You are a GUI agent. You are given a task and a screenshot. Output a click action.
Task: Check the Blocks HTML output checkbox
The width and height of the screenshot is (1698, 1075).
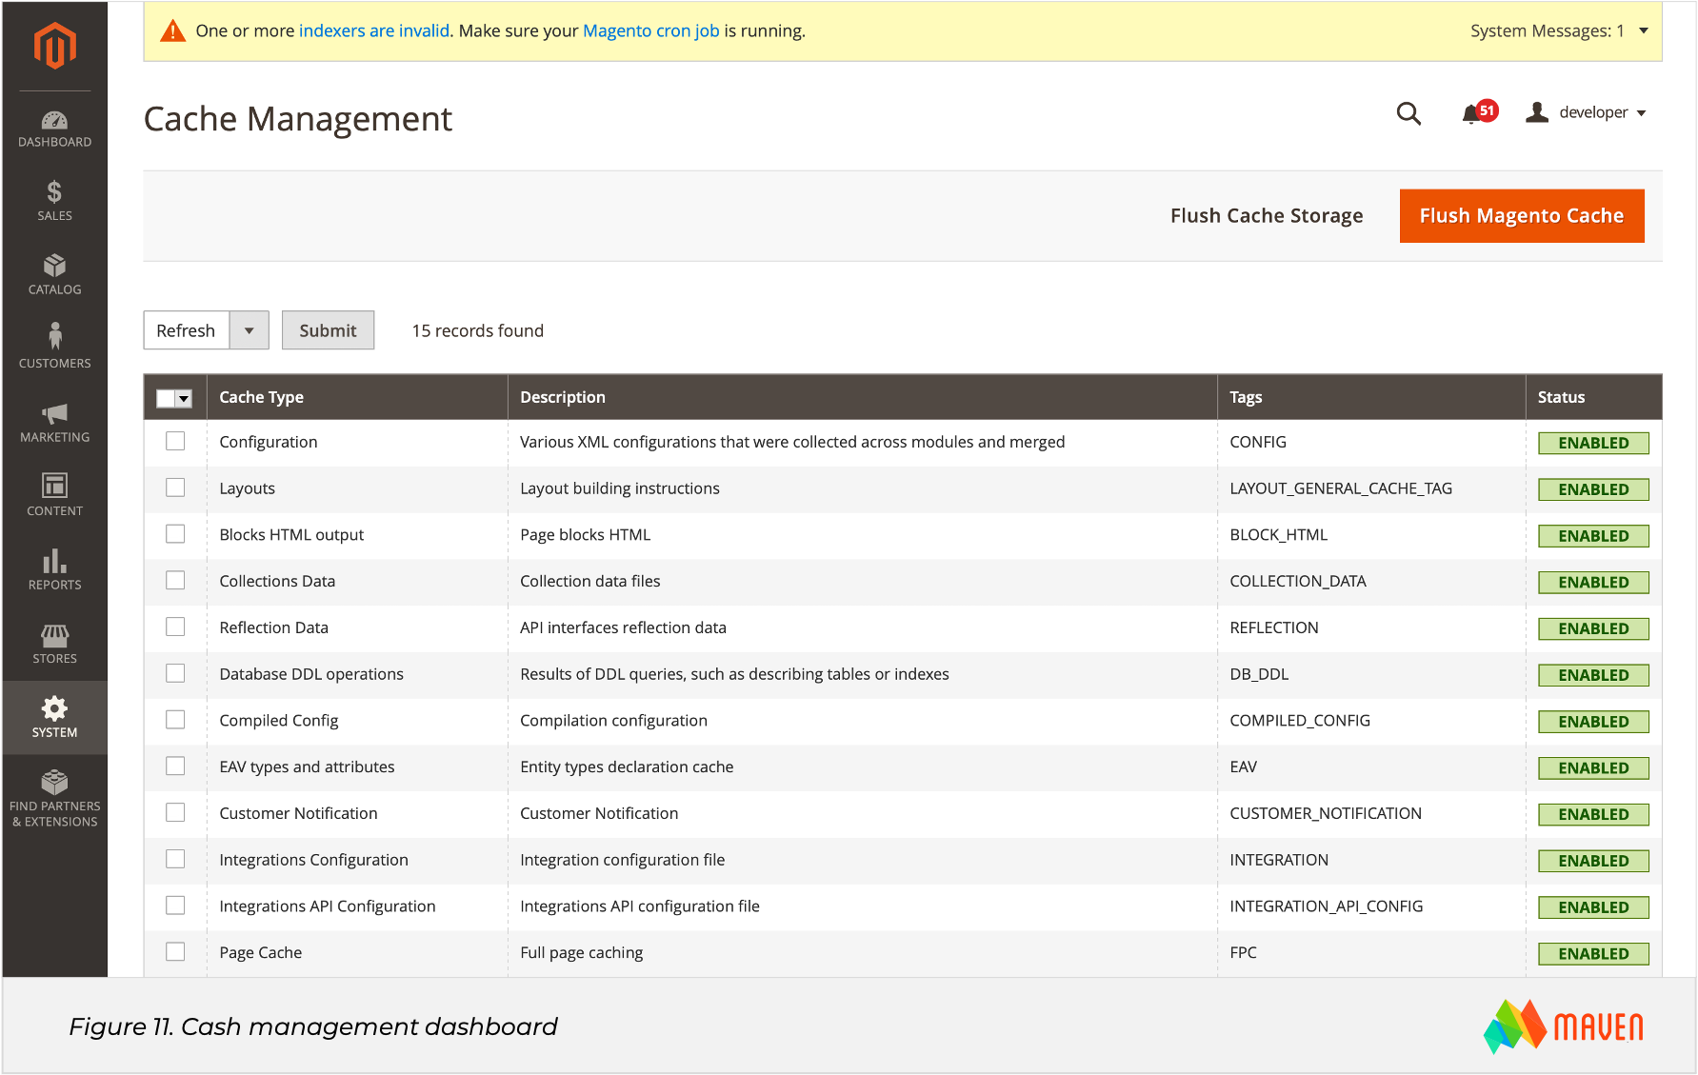coord(175,534)
